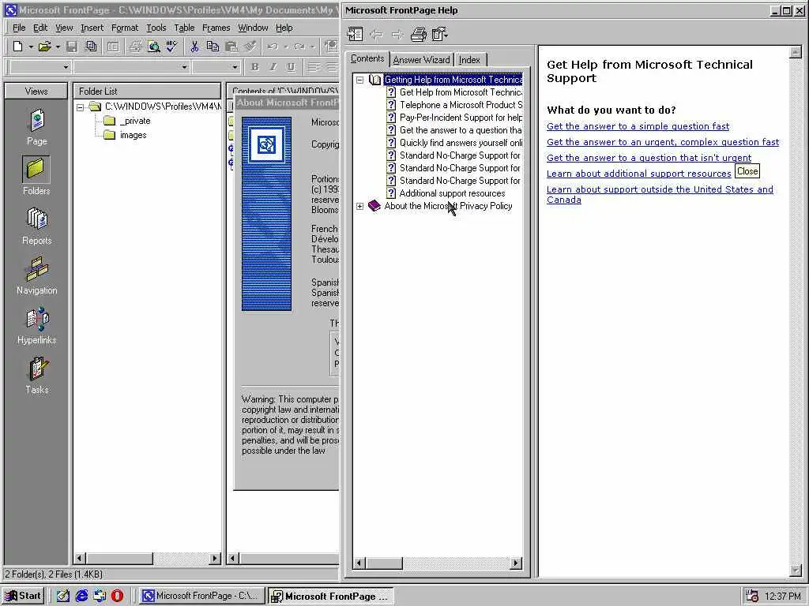Open the Table menu
This screenshot has width=809, height=606.
point(184,28)
